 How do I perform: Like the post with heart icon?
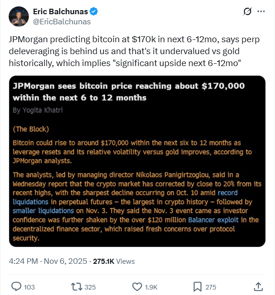[x=137, y=287]
